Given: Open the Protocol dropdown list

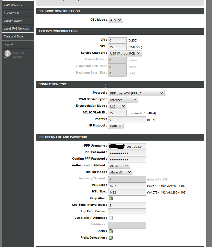Looking at the screenshot, I should [136, 93].
